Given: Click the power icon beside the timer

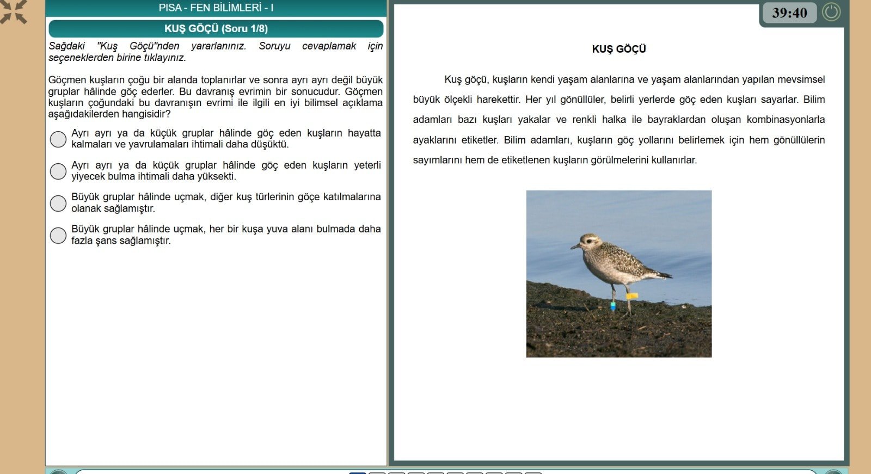Looking at the screenshot, I should 831,12.
